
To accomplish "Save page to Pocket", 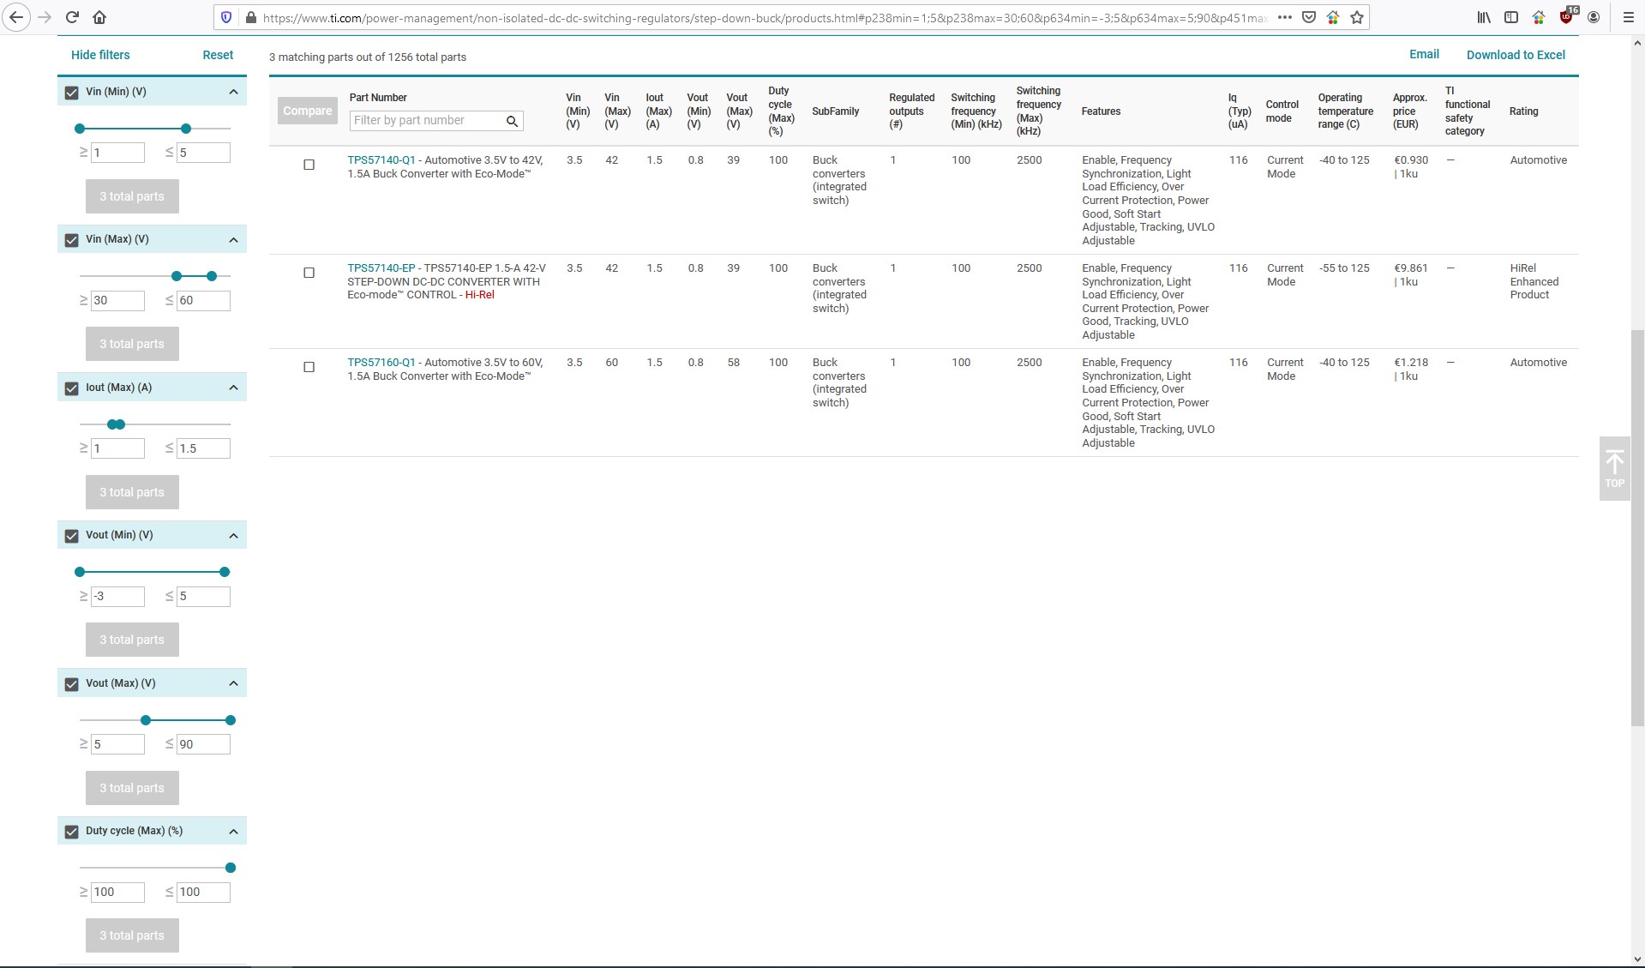I will click(1309, 17).
